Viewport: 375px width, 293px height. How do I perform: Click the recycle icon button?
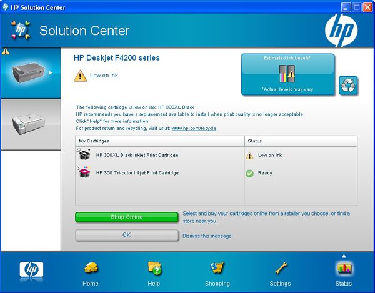(x=348, y=86)
